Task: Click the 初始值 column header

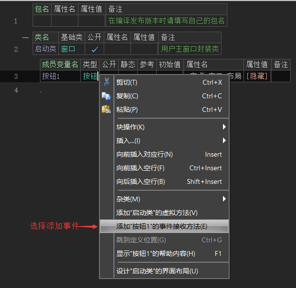Action: 170,65
